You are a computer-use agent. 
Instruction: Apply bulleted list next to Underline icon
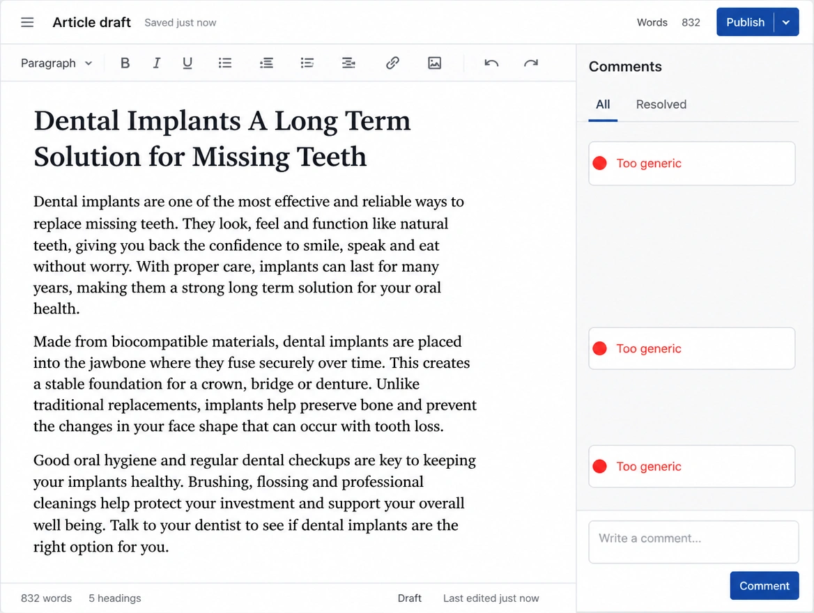[225, 63]
